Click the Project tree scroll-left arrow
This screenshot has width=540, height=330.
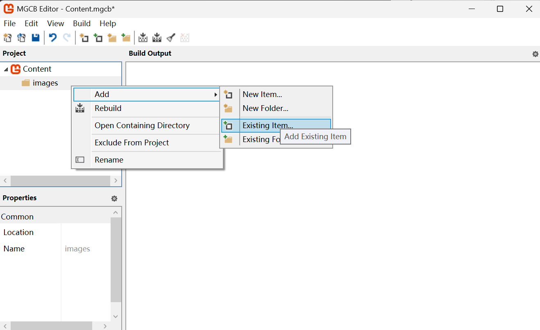tap(5, 181)
